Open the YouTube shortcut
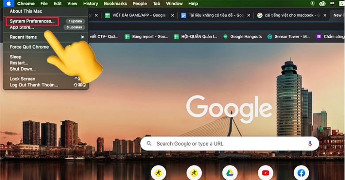Screen dimensions: 345x180 (x=265, y=173)
